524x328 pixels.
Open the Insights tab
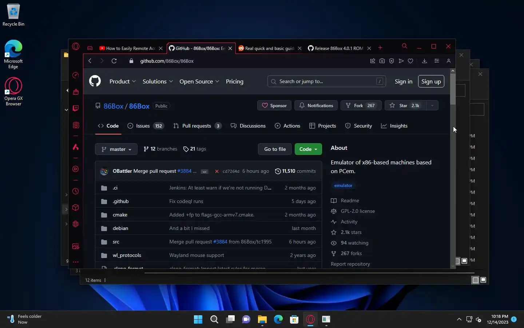coord(394,126)
